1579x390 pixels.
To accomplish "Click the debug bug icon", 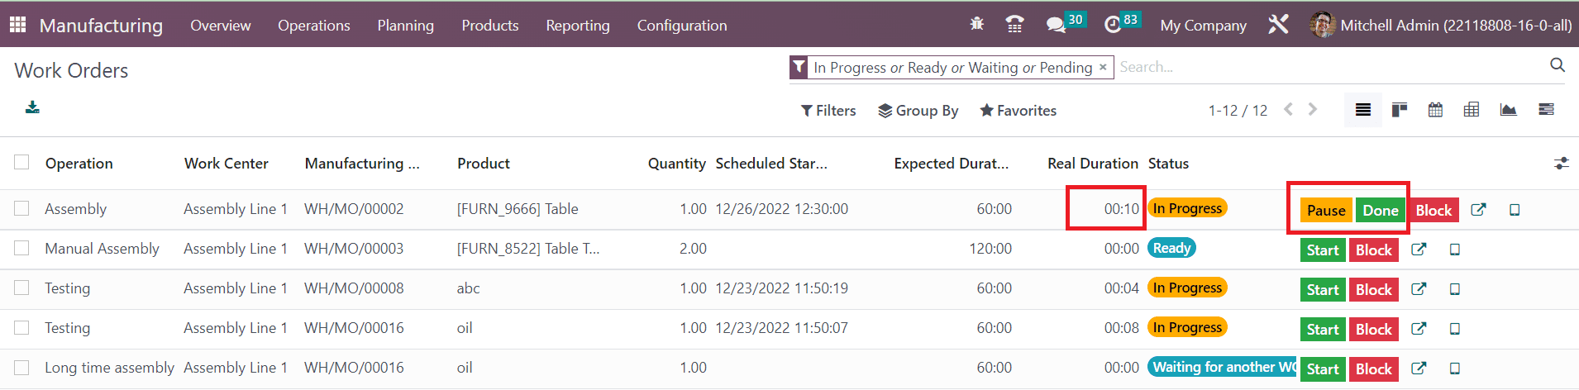I will (976, 25).
